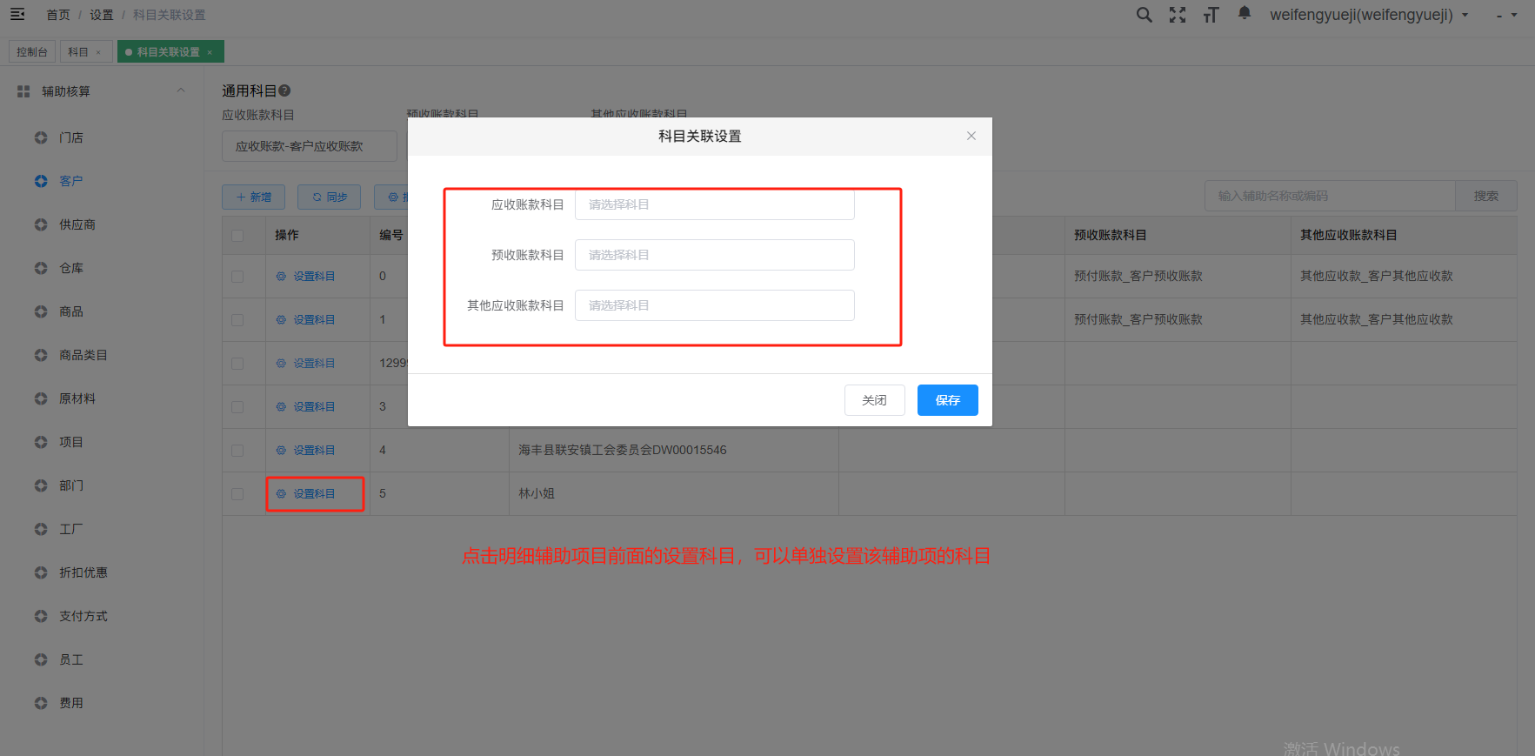Click the 同步 button
1535x756 pixels.
(329, 197)
